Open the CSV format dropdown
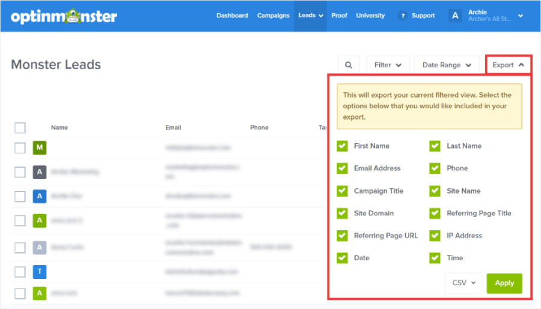541x309 pixels. pos(463,283)
